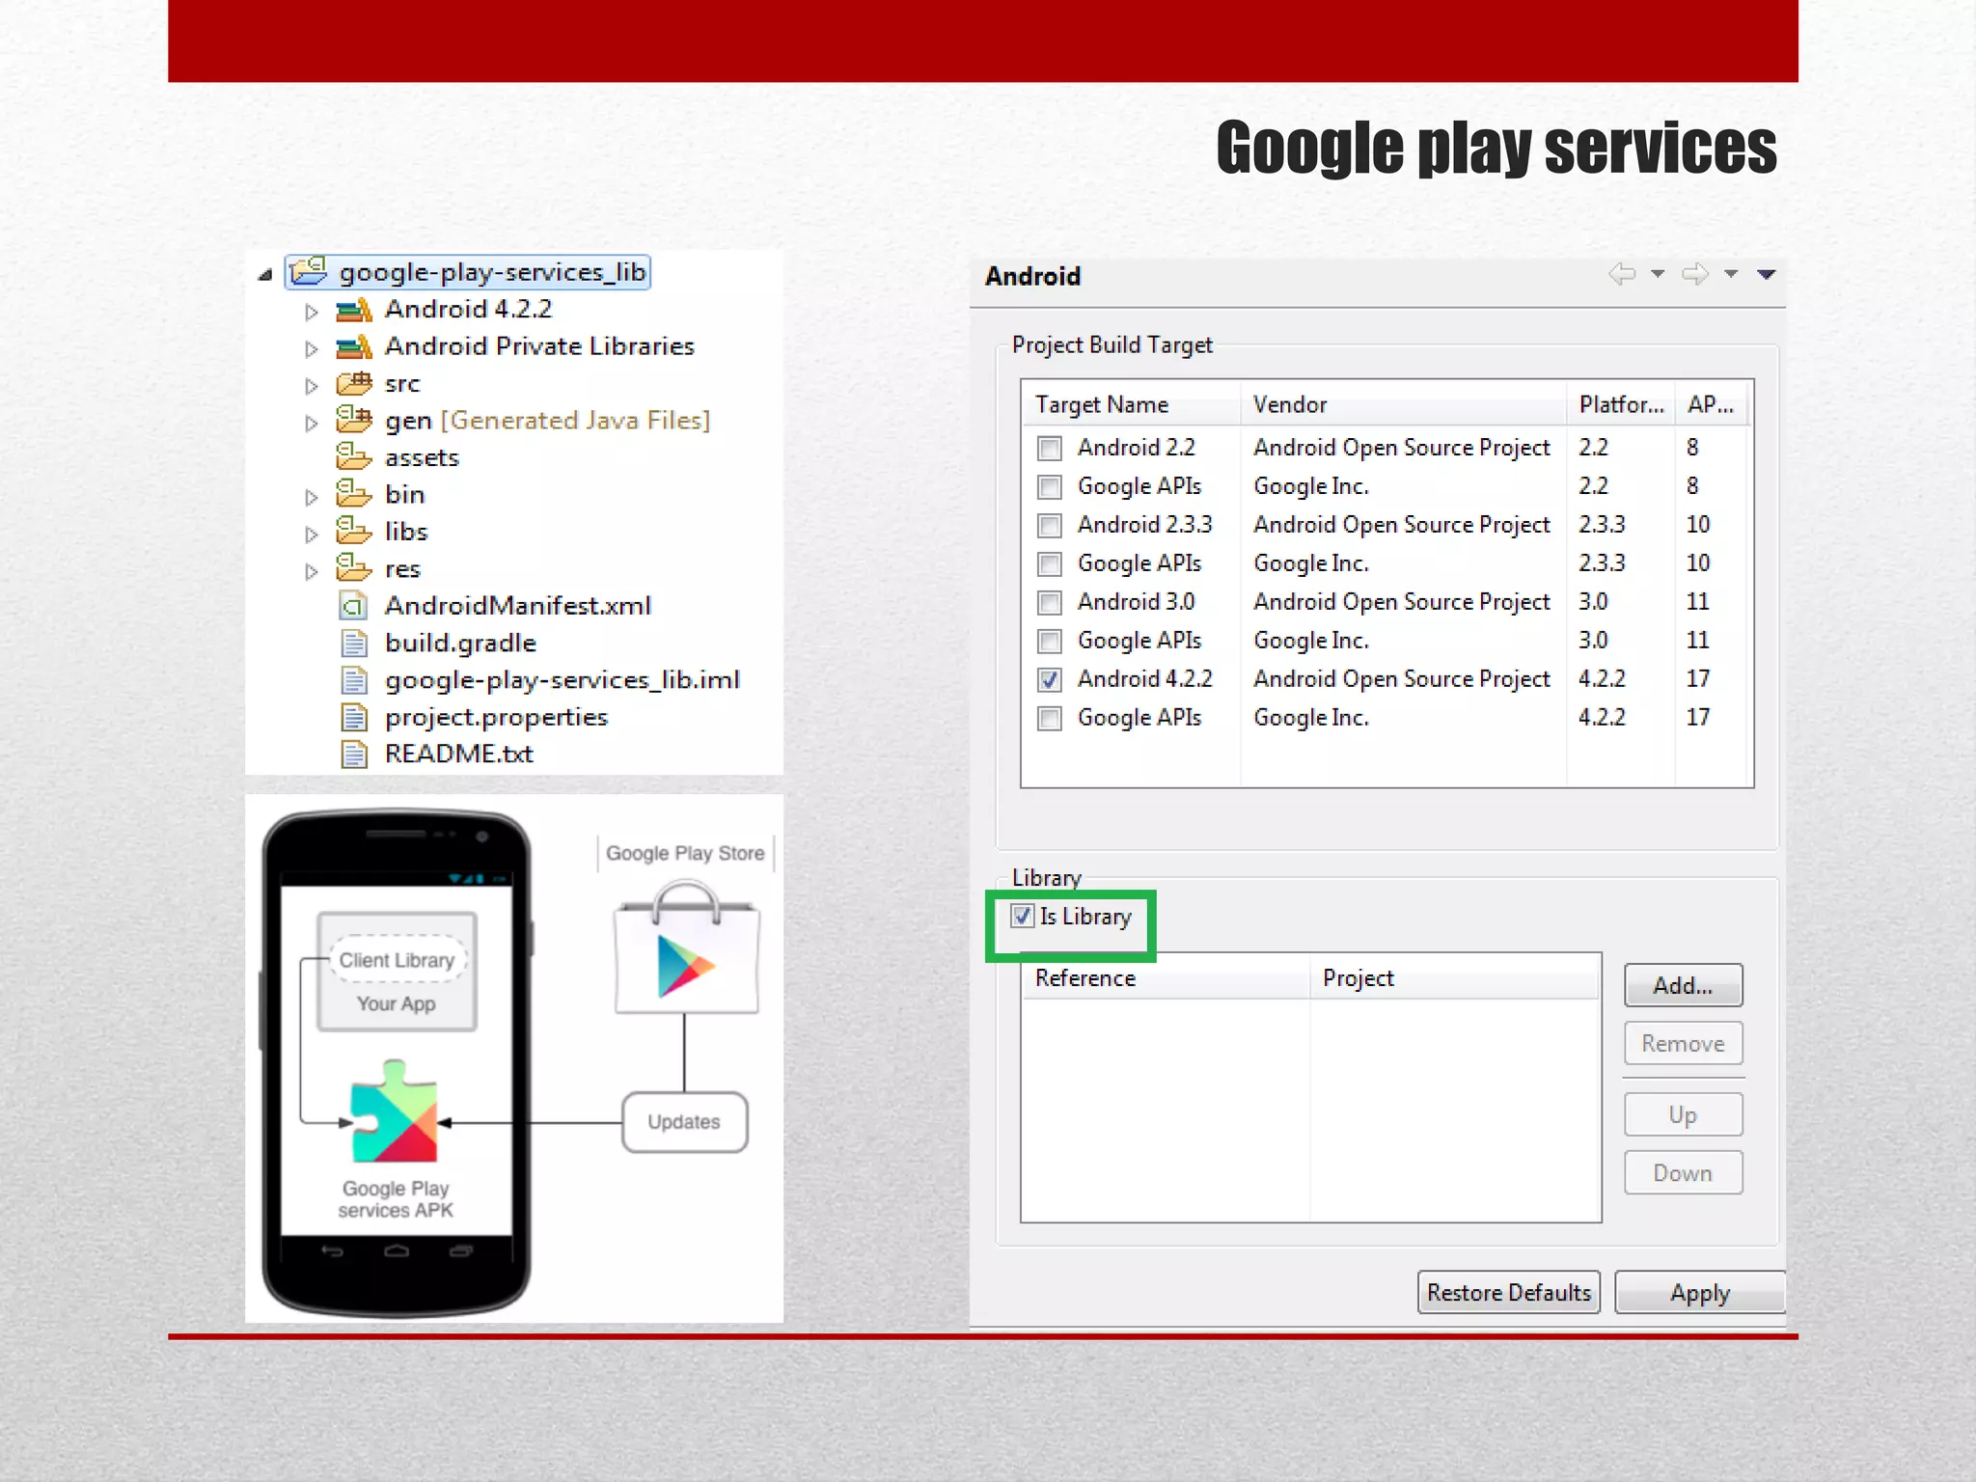Click the google-play-services_lib.iml file icon
This screenshot has height=1482, width=1976.
354,681
